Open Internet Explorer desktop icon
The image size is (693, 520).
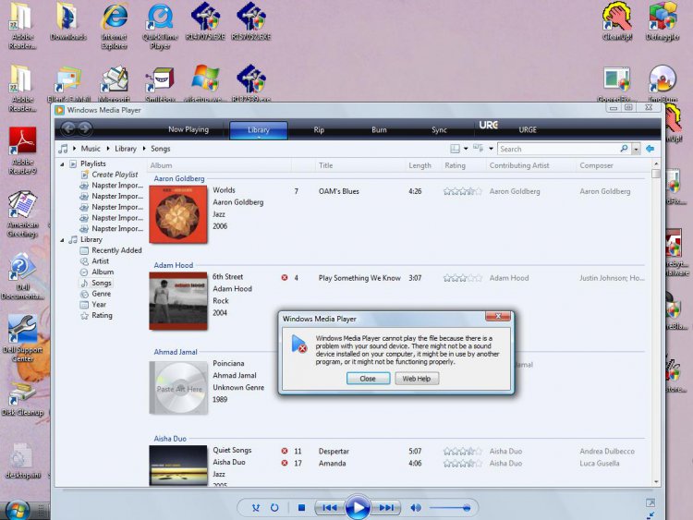[x=114, y=27]
